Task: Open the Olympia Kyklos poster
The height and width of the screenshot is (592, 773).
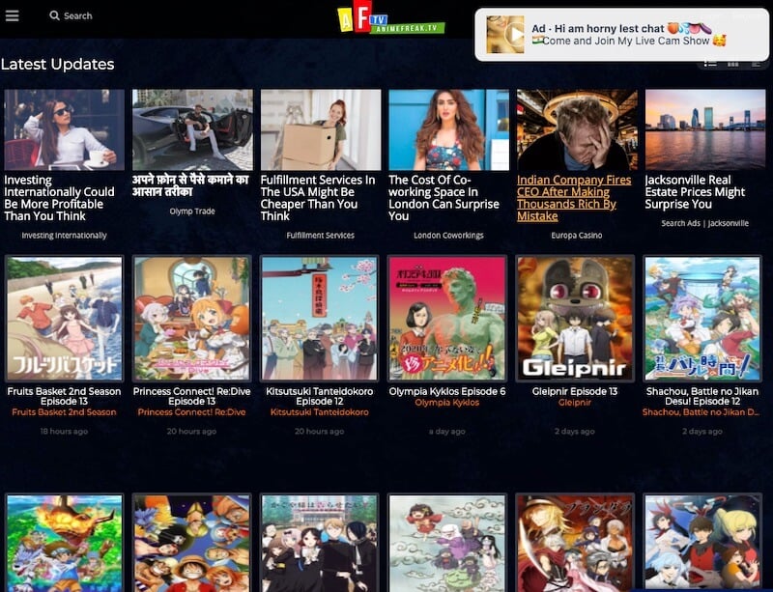Action: [447, 319]
